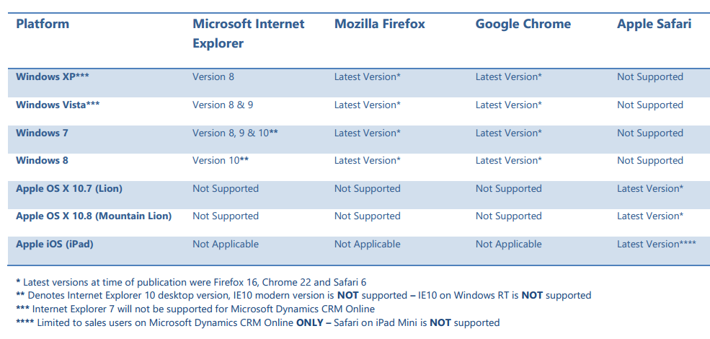Click Safari Latest Version cell for iPad
Screen dimensions: 710x339
pos(656,244)
